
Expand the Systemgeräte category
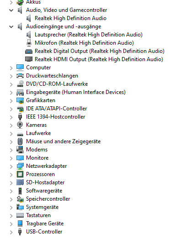[x=11, y=208]
